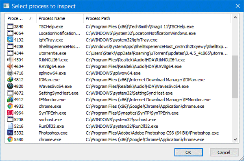Click the RtkNGUI64.exe Realtek icon
The width and height of the screenshot is (244, 161).
(x=10, y=60)
